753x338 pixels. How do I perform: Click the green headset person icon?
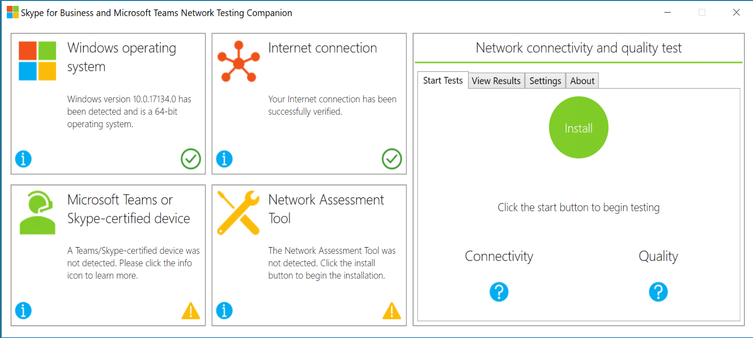tap(37, 213)
